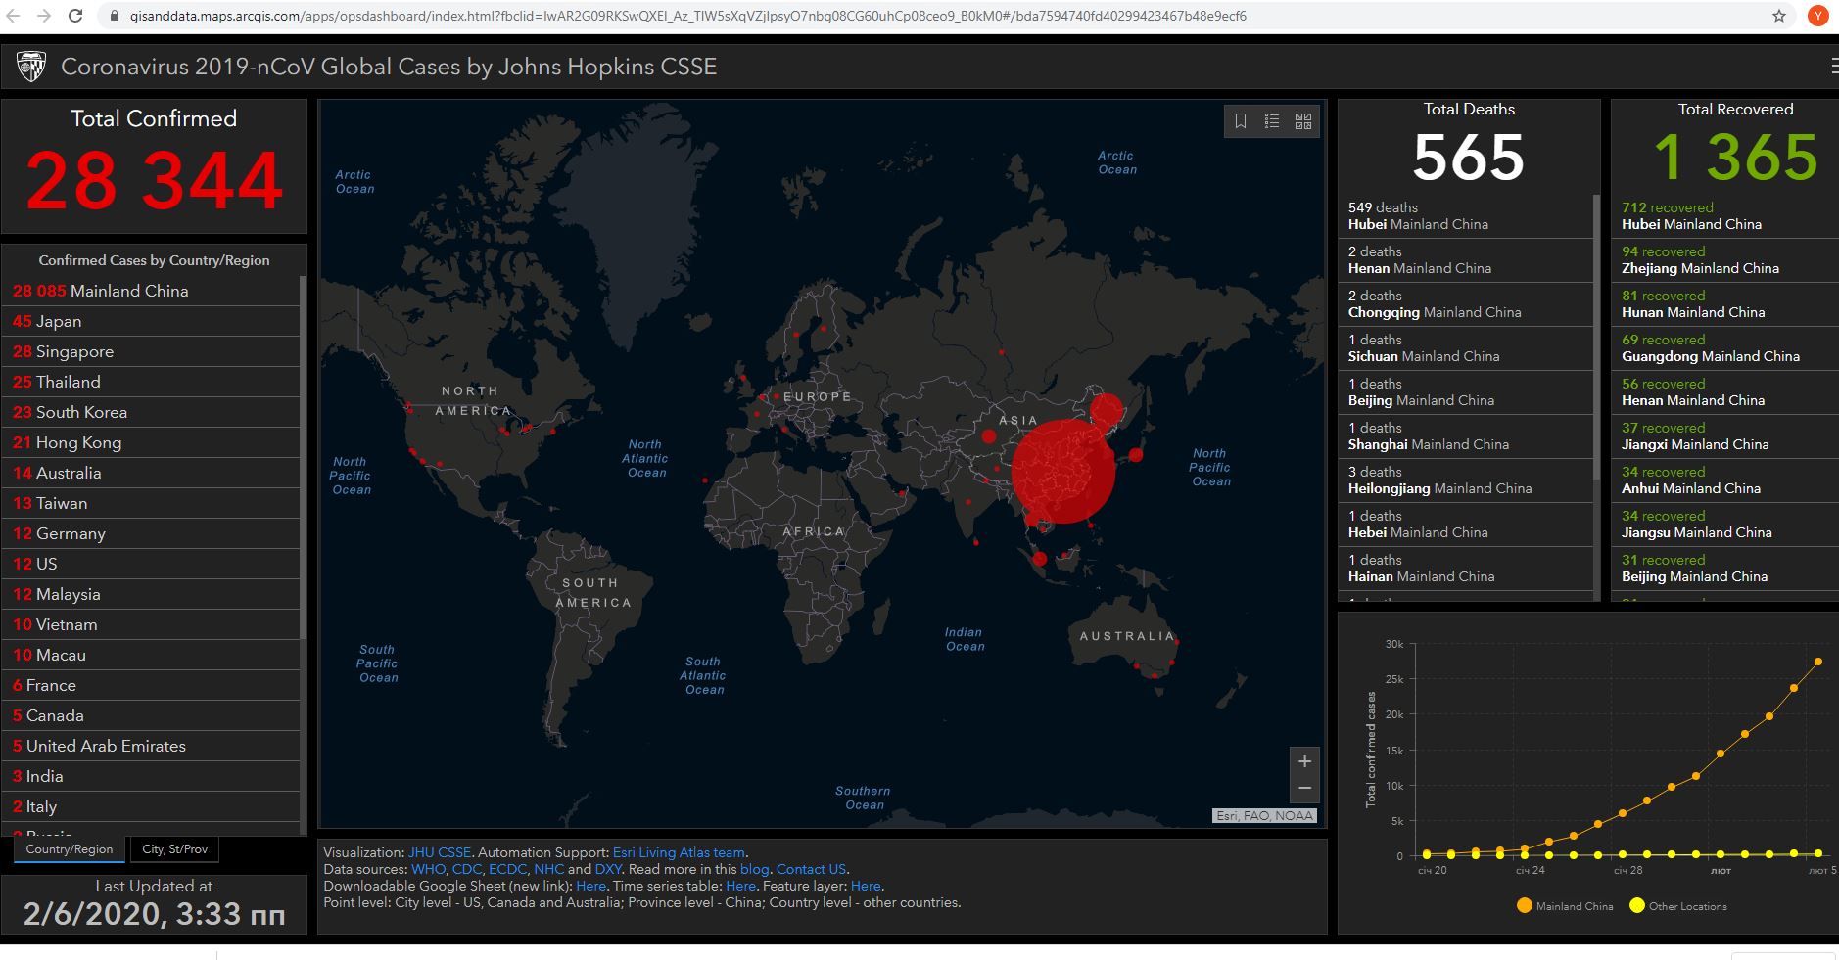
Task: Toggle Other Locations series in chart legend
Action: point(1677,906)
